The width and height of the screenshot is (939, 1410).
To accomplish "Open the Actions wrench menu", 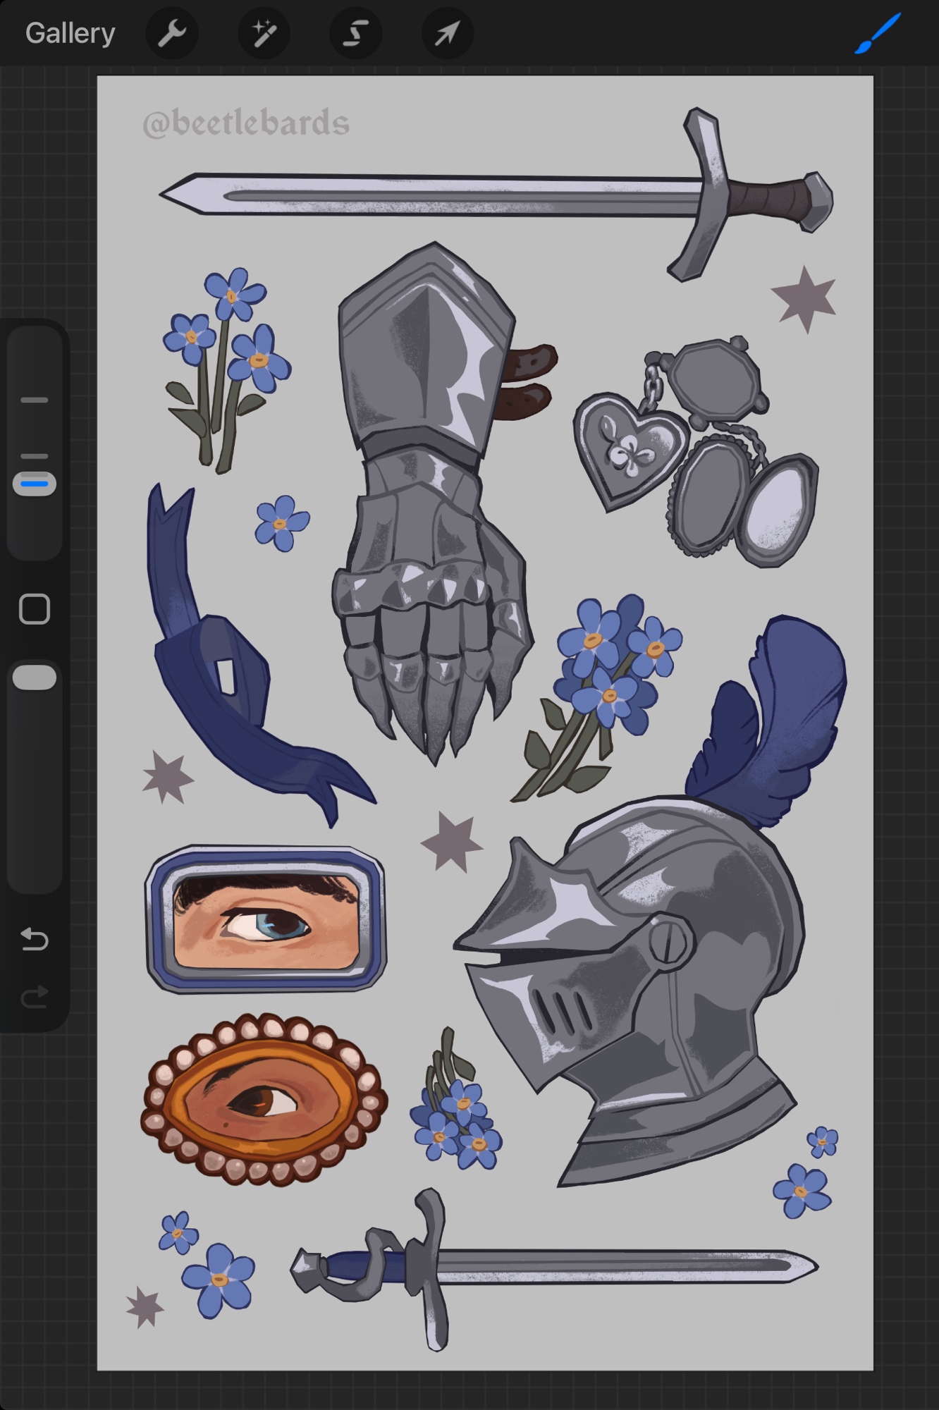I will tap(171, 33).
